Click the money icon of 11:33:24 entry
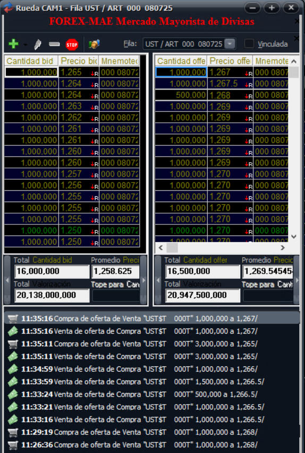Viewport: 305px width, 453px height. point(13,395)
